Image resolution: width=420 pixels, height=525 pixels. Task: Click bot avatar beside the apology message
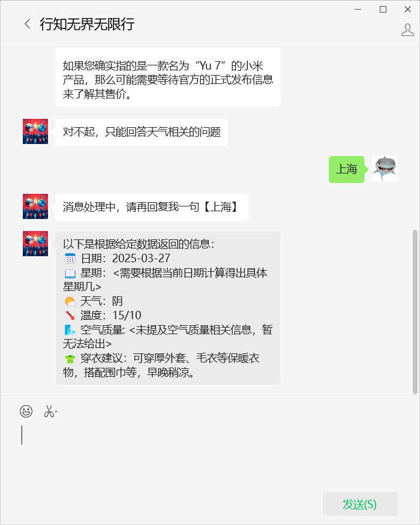tap(35, 131)
